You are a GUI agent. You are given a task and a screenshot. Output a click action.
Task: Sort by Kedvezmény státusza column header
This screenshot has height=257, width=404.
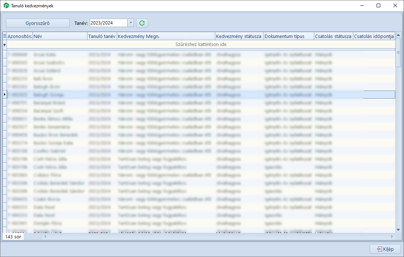[x=239, y=36]
